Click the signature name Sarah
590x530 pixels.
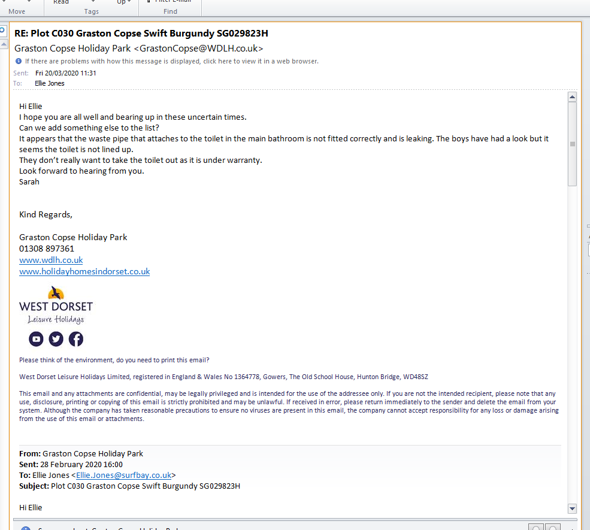coord(29,181)
